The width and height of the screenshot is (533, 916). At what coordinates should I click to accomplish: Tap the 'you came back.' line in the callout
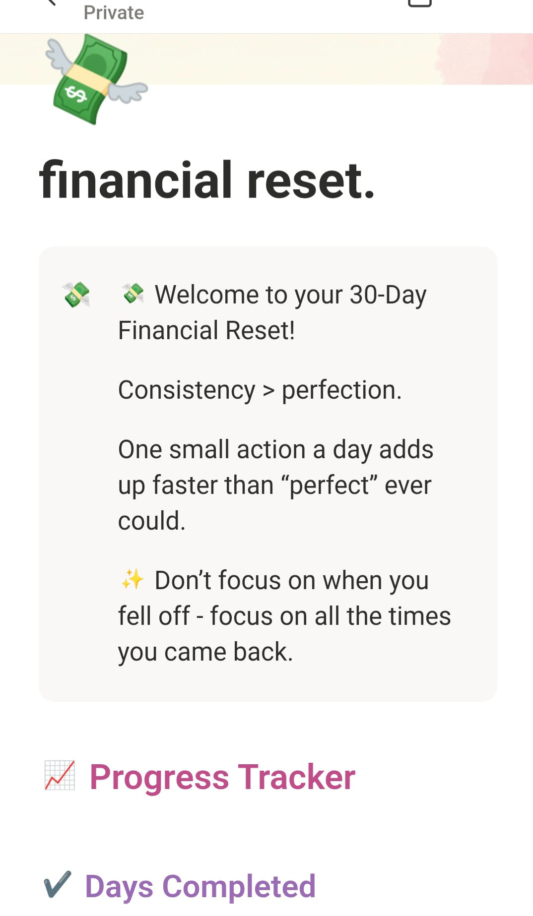pos(205,651)
